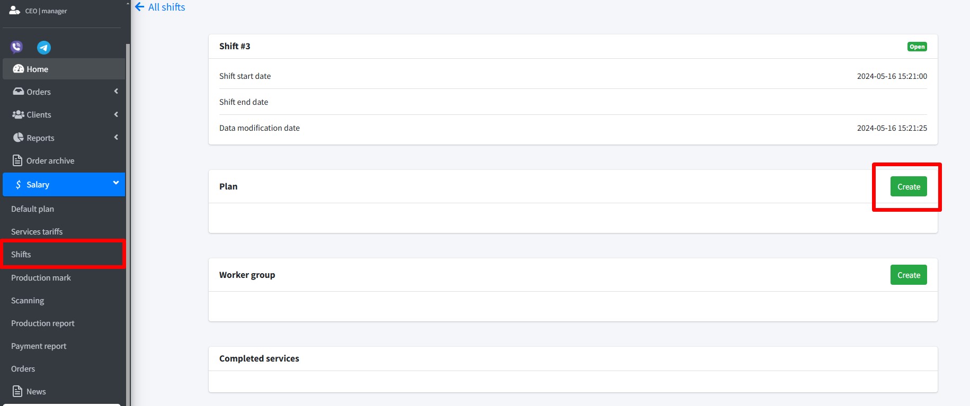Expand the Clients submenu arrow
Image resolution: width=970 pixels, height=406 pixels.
pos(116,114)
